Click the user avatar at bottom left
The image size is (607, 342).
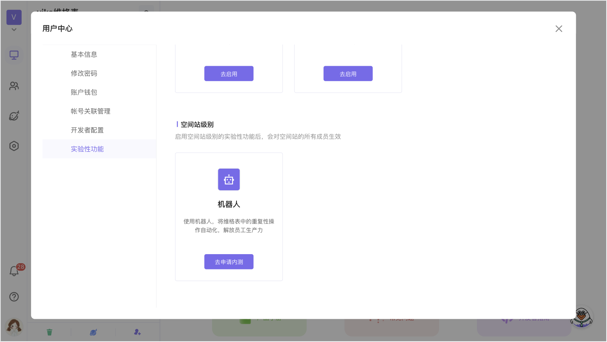click(14, 327)
